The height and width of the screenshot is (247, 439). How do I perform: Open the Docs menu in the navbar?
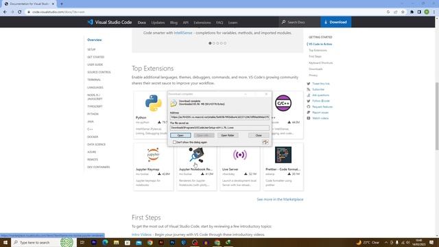(x=142, y=23)
